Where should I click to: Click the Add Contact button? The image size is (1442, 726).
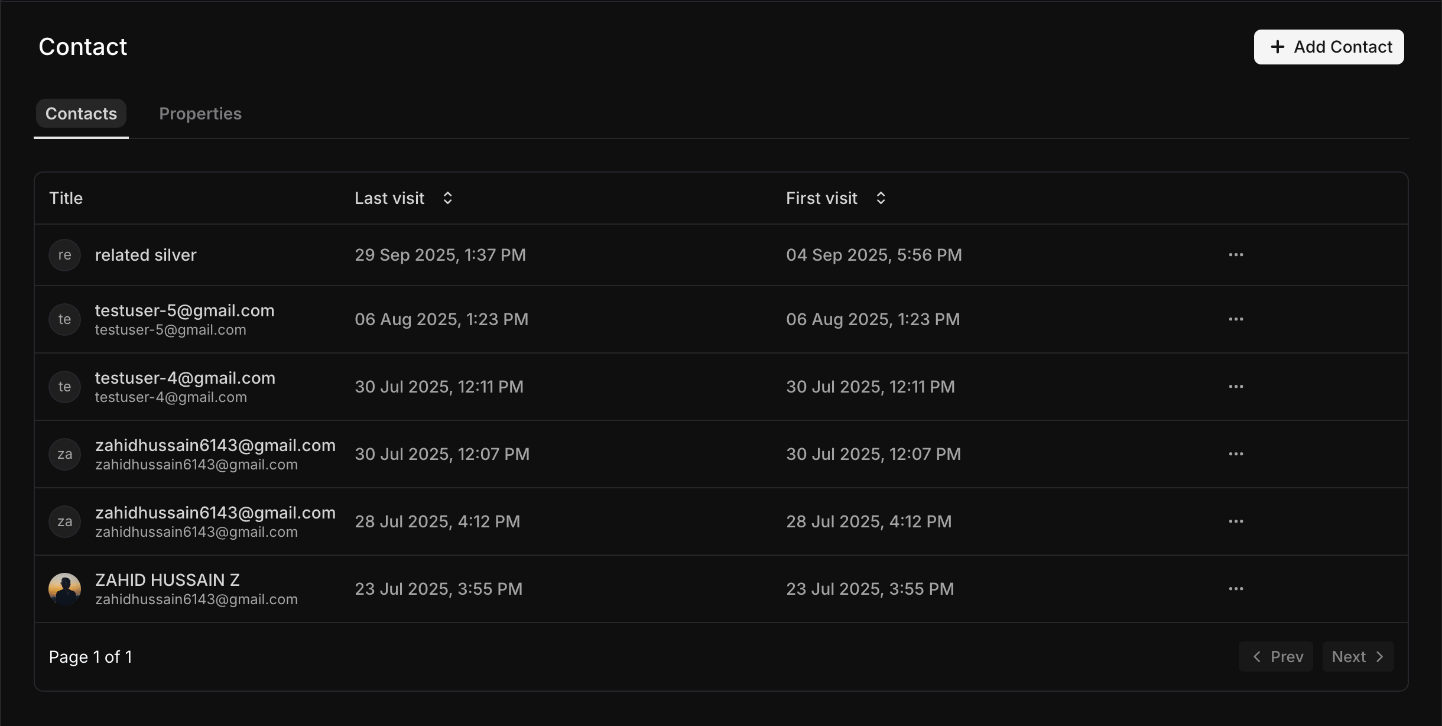pyautogui.click(x=1329, y=47)
